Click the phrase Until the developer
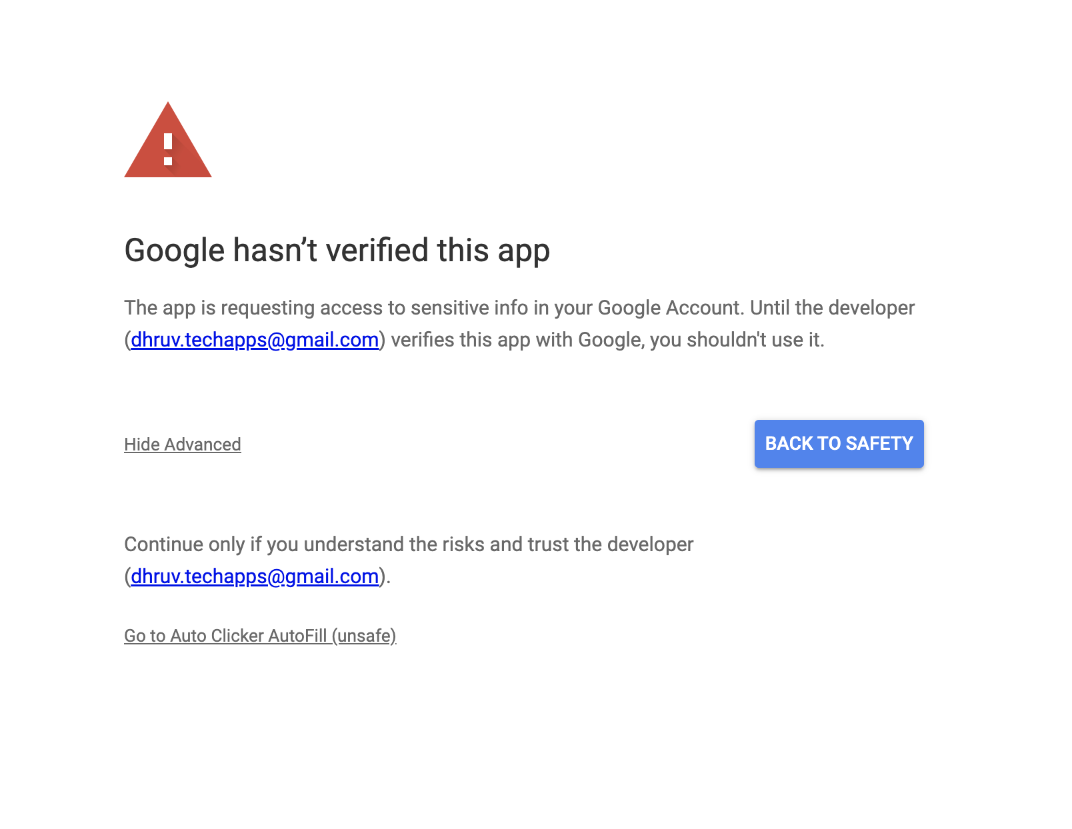1072x829 pixels. [x=832, y=308]
